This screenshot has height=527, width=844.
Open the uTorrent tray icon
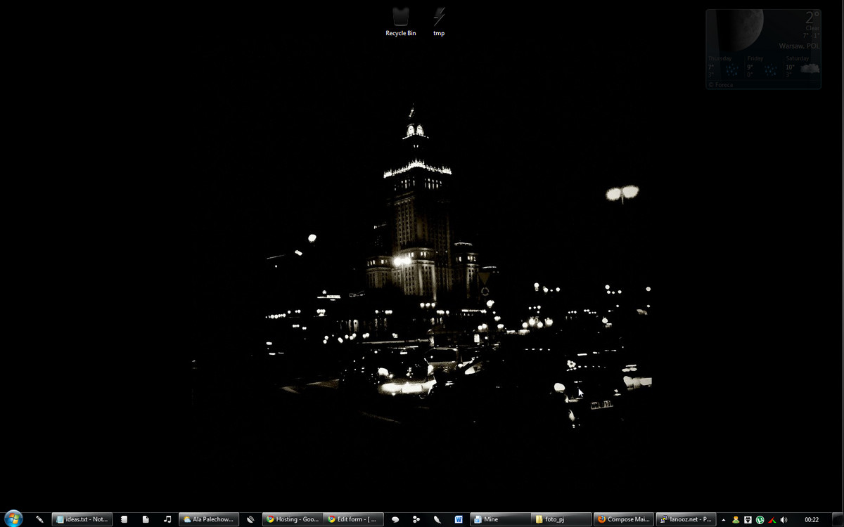760,520
